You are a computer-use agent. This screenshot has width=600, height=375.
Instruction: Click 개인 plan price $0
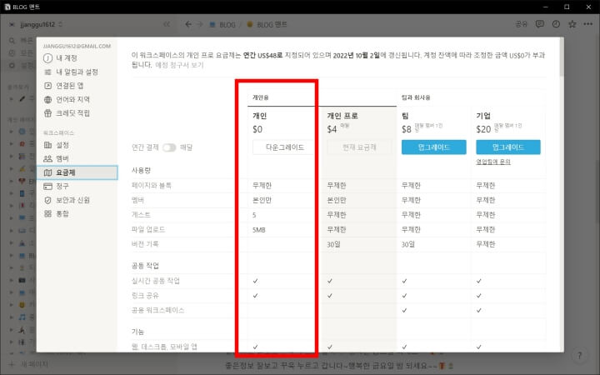pyautogui.click(x=257, y=129)
